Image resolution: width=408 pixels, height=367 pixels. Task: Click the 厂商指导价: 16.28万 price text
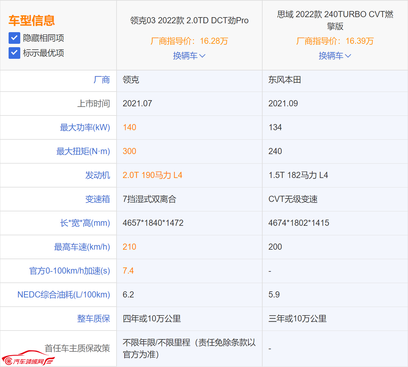pyautogui.click(x=189, y=41)
